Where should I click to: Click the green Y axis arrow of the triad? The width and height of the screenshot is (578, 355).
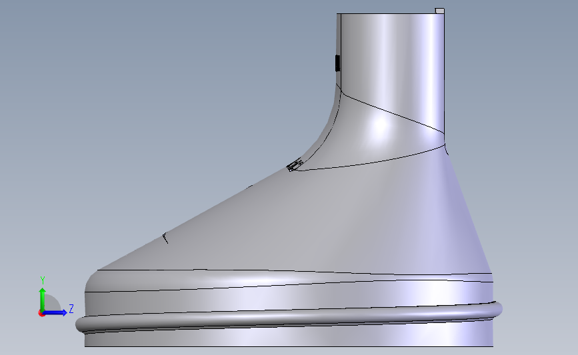pos(43,299)
